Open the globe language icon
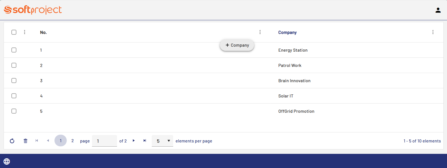The image size is (447, 168). pos(7,161)
